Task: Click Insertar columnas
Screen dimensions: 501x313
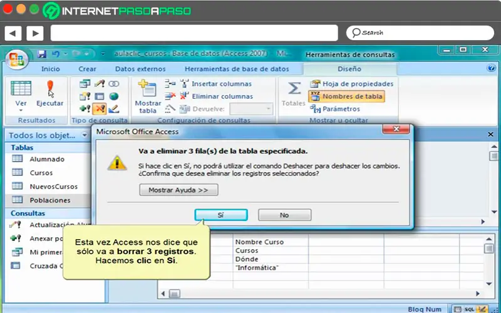Action: coord(216,84)
